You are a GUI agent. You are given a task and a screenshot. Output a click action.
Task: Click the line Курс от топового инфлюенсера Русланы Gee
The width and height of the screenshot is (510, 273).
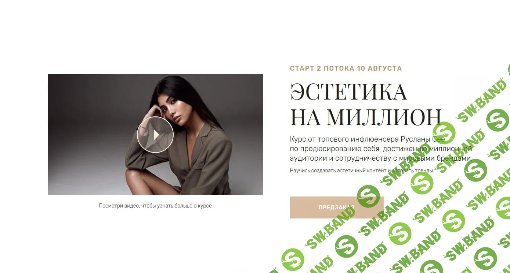(x=367, y=139)
